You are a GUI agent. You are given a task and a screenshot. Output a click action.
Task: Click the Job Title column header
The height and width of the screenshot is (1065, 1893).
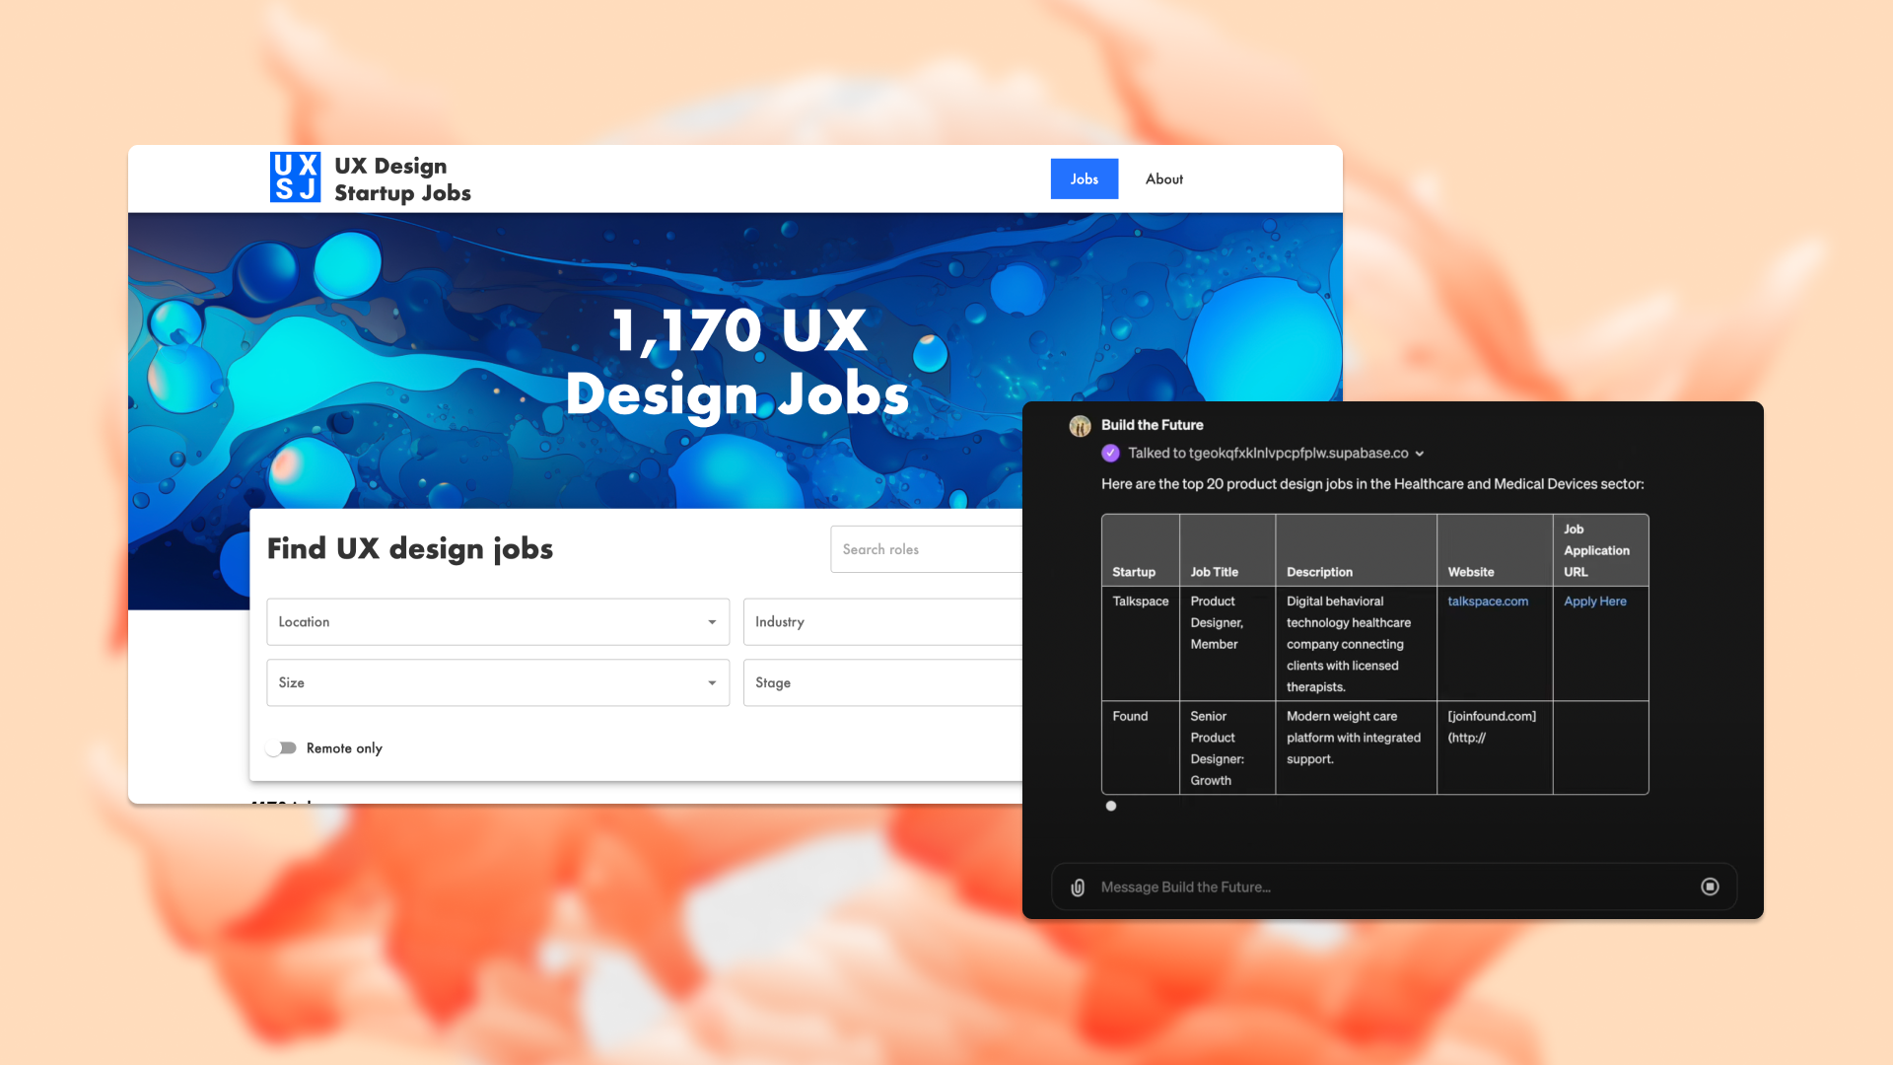pyautogui.click(x=1214, y=572)
